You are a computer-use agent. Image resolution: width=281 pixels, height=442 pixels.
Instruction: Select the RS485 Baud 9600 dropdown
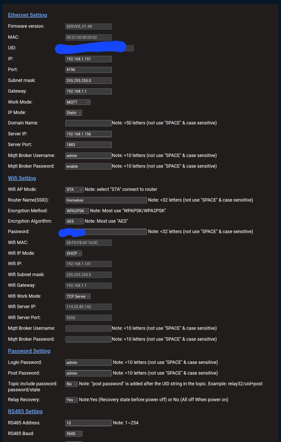click(x=74, y=434)
